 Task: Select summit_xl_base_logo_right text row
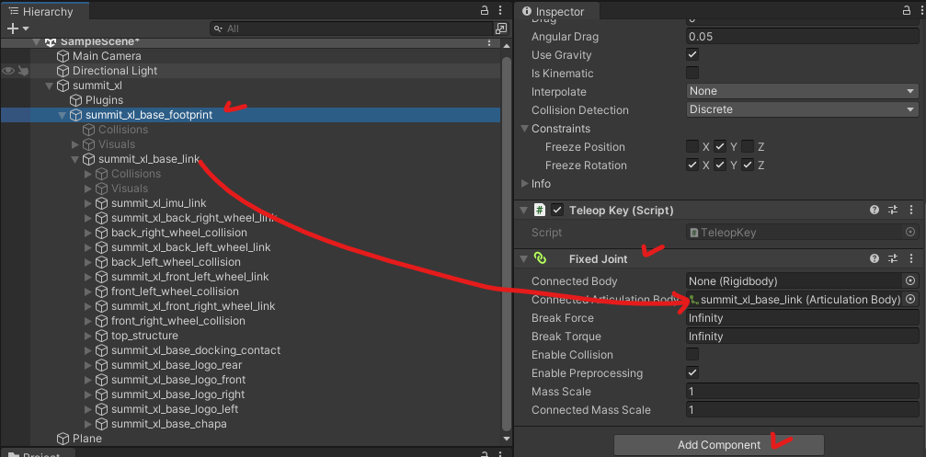(177, 394)
